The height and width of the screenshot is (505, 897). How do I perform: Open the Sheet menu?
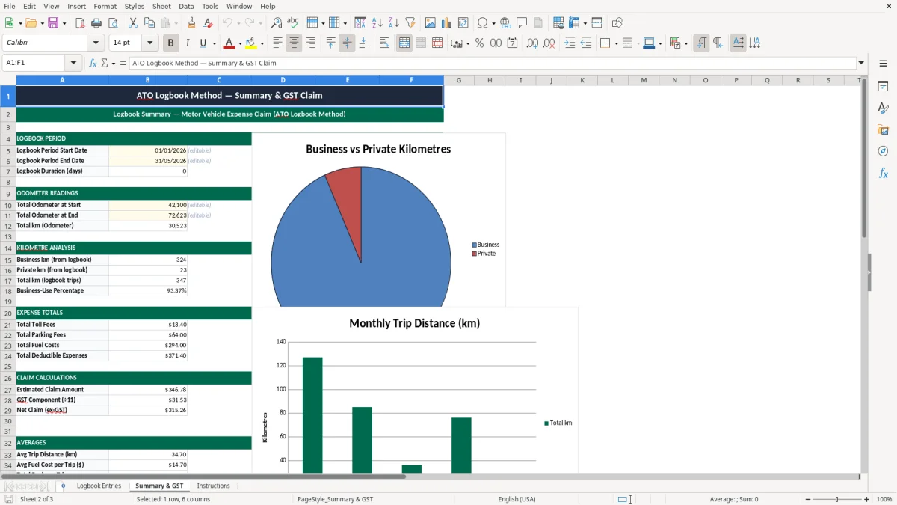point(161,6)
